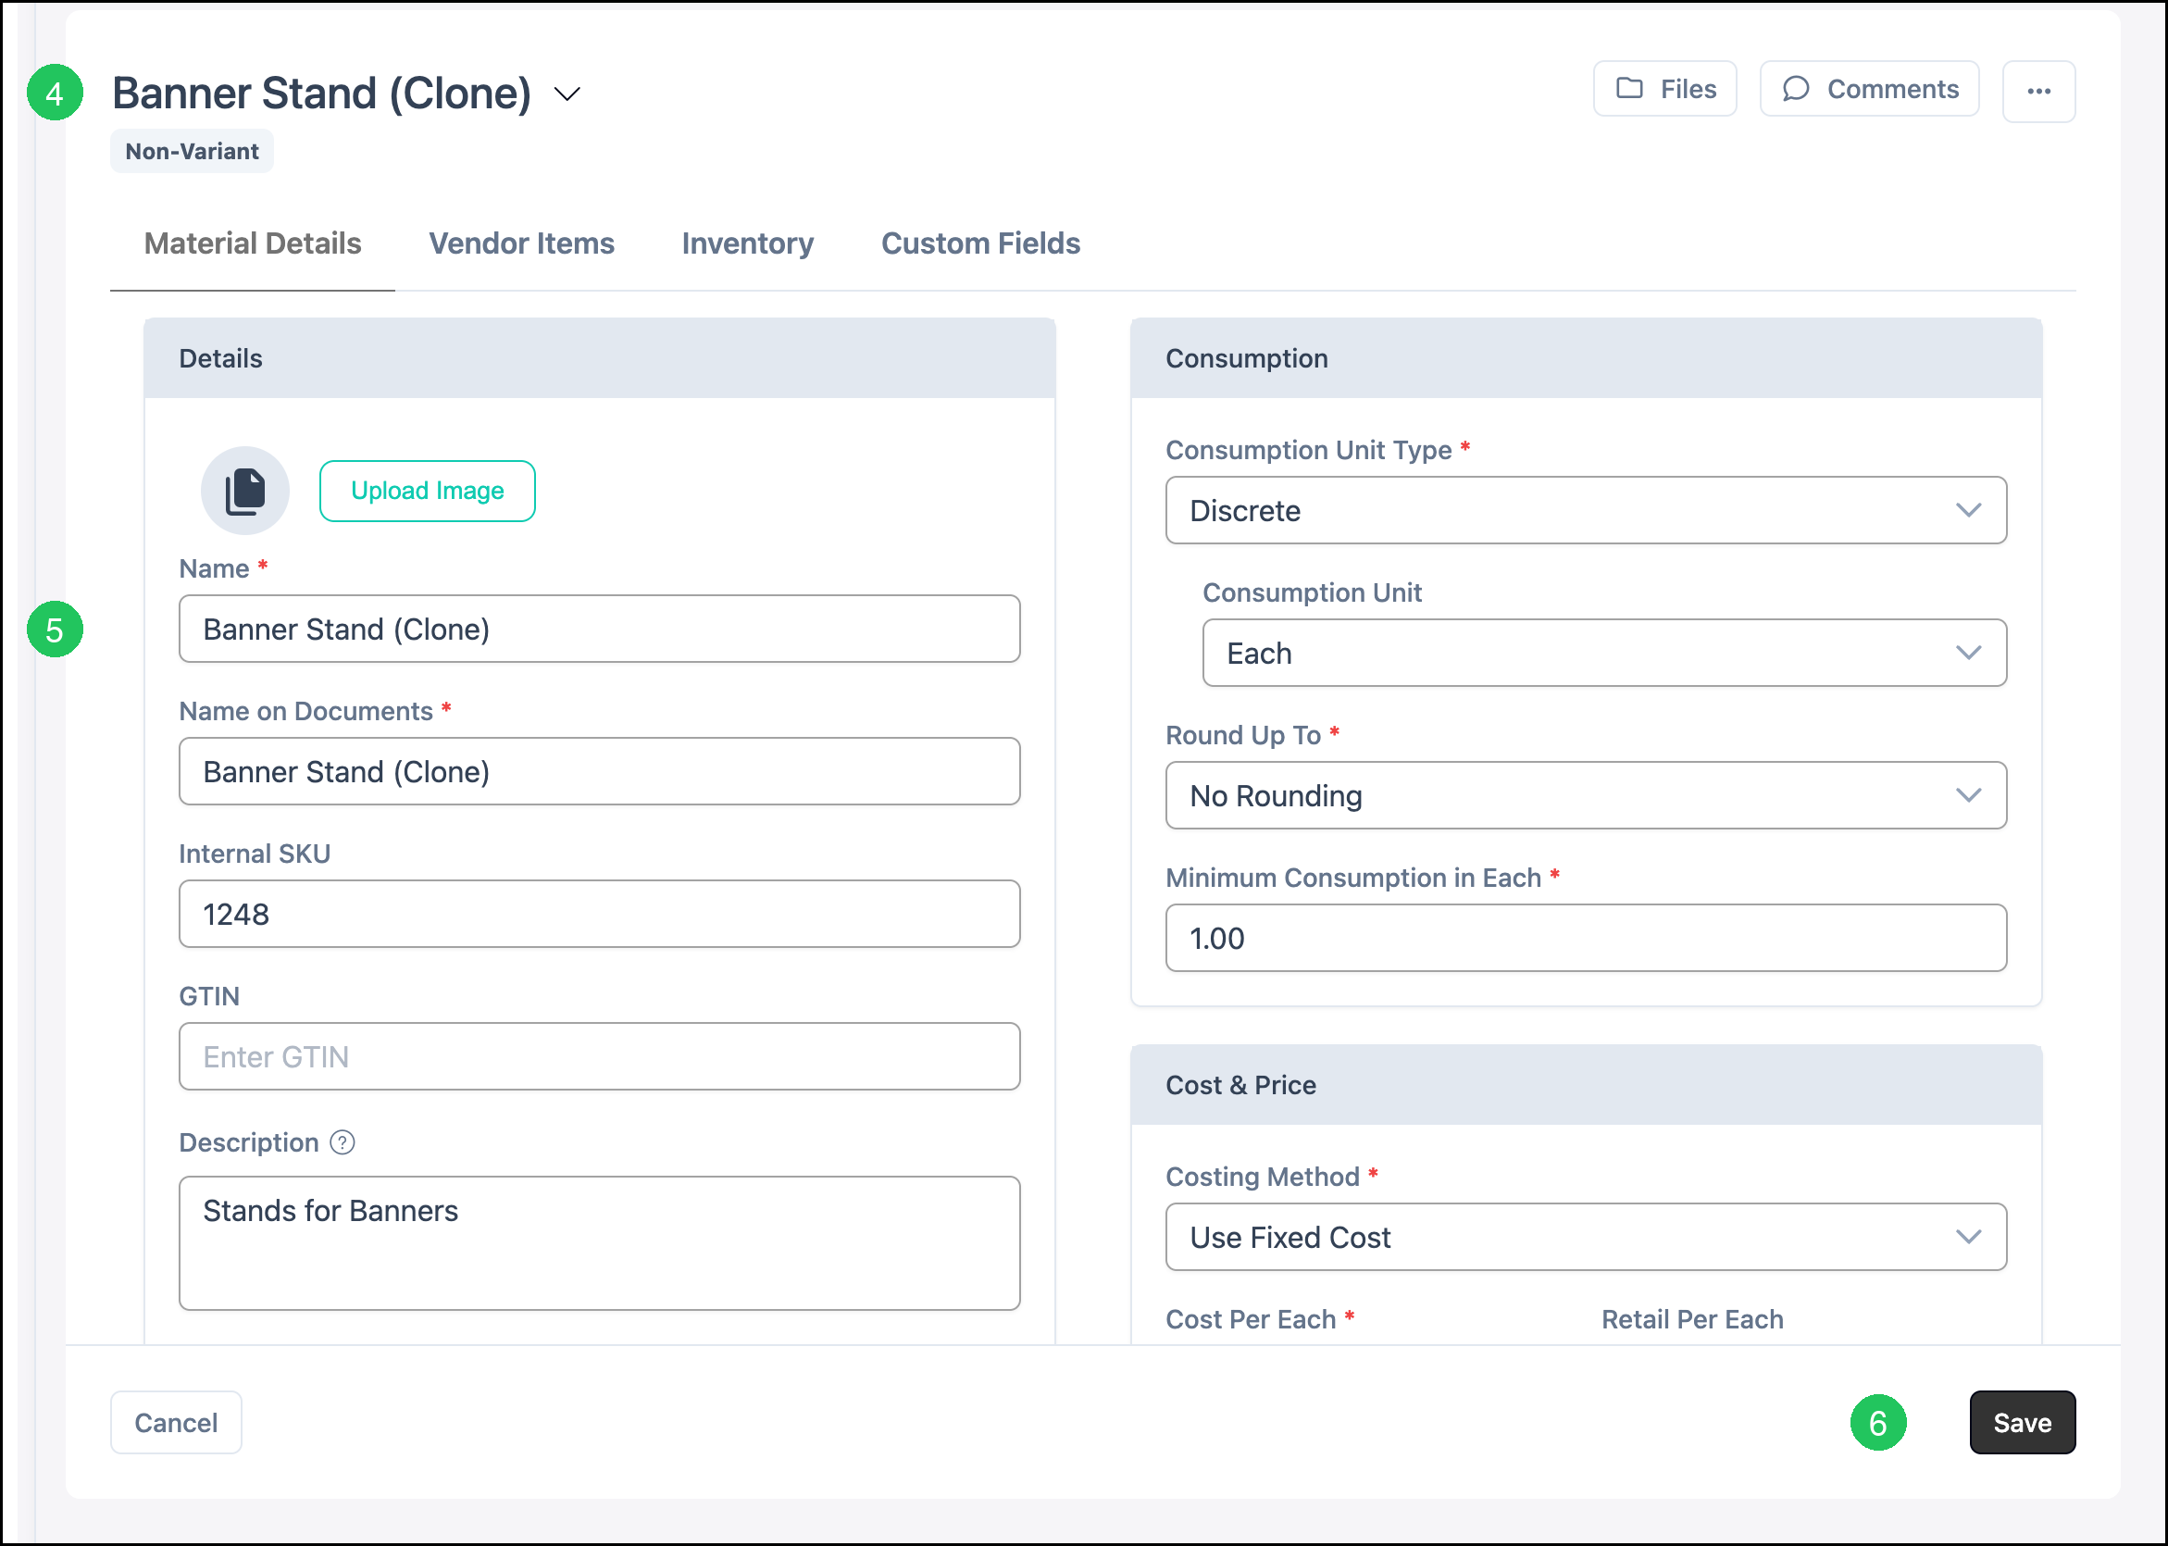Open the Round Up To dropdown
Viewport: 2168px width, 1546px height.
coord(1586,795)
